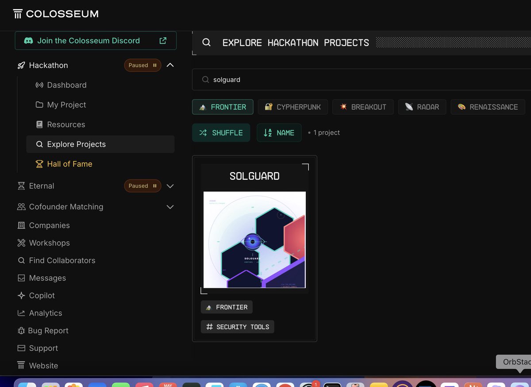Open Companies via its building icon
The width and height of the screenshot is (531, 387).
click(x=21, y=225)
